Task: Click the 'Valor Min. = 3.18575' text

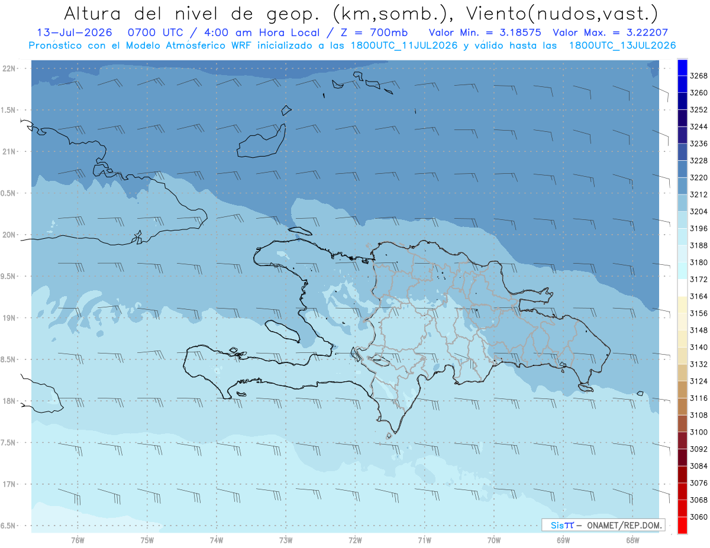Action: pyautogui.click(x=485, y=33)
